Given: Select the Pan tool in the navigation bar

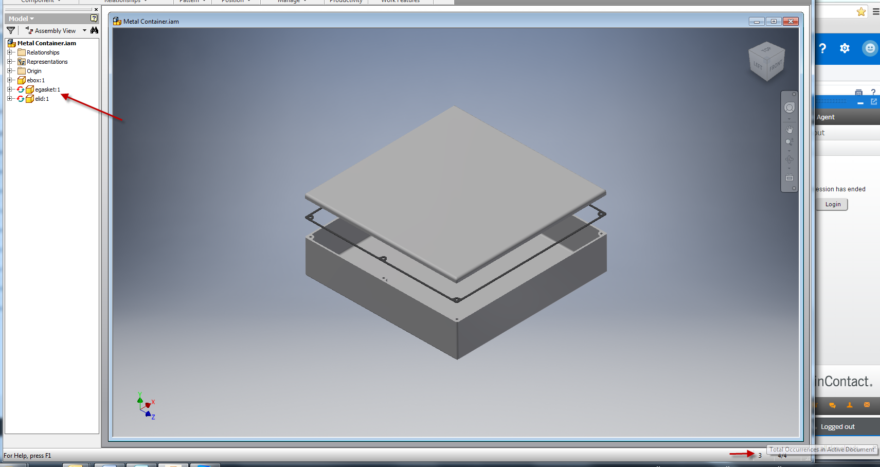Looking at the screenshot, I should coord(789,129).
